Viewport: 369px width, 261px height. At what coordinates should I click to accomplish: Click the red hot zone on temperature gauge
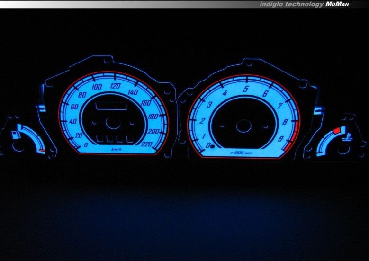(x=336, y=130)
